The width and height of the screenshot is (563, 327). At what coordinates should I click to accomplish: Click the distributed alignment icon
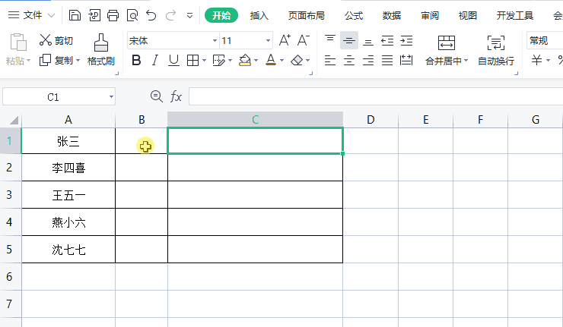coord(406,60)
